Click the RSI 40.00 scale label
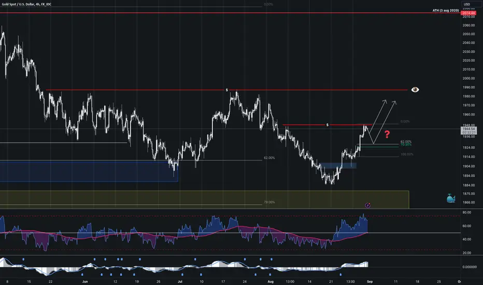Screen dimensions: 483x285 (466, 239)
